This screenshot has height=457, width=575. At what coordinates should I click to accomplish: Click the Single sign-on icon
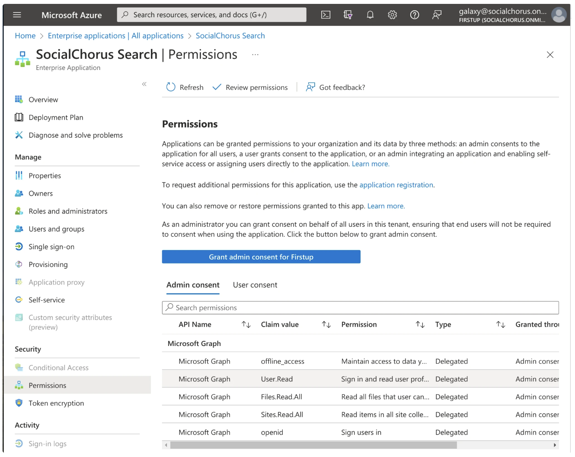[x=19, y=247]
